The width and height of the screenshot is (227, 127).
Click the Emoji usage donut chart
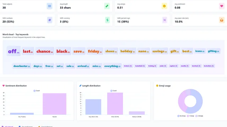point(190,101)
